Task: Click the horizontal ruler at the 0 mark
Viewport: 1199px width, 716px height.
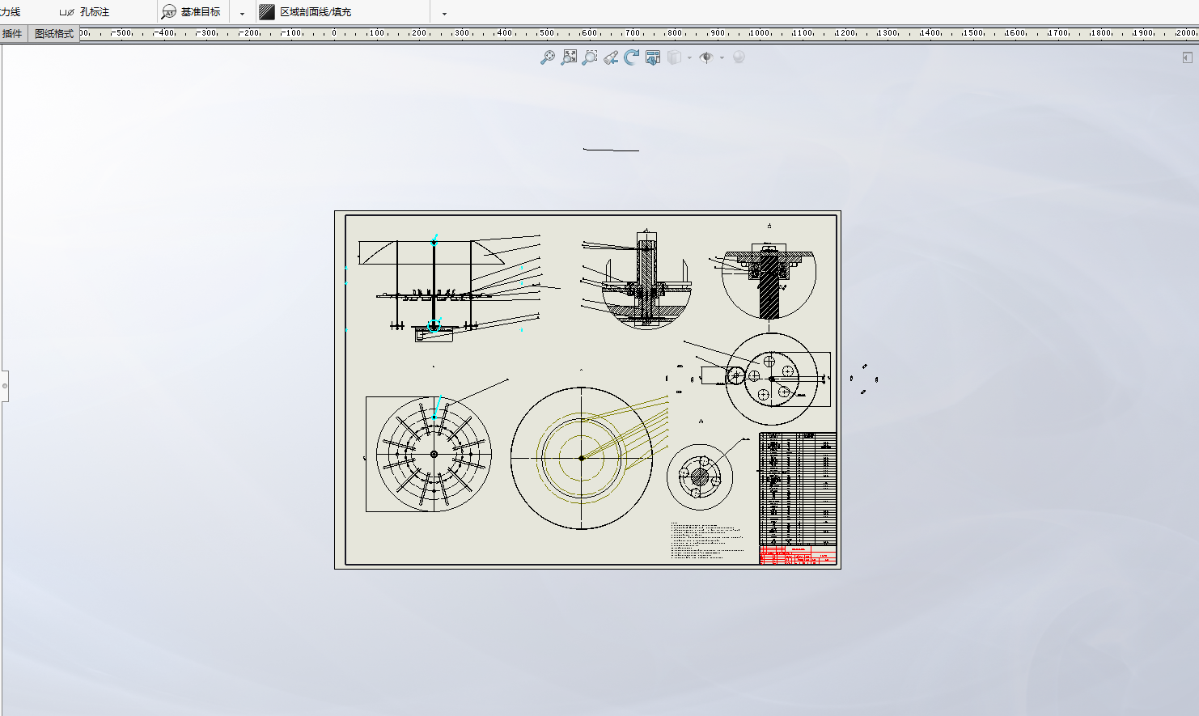Action: (x=333, y=34)
